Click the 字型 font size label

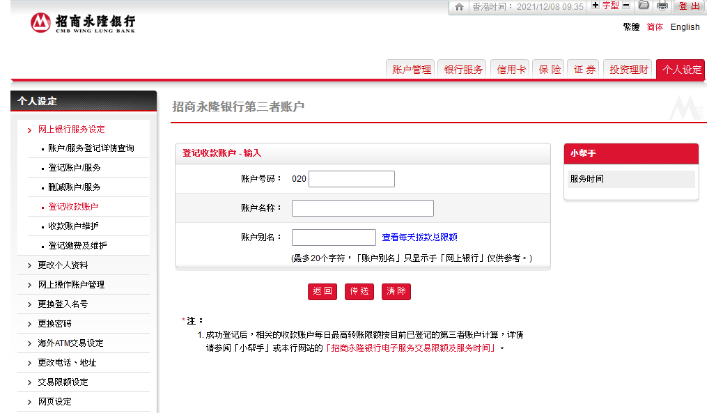[x=611, y=6]
